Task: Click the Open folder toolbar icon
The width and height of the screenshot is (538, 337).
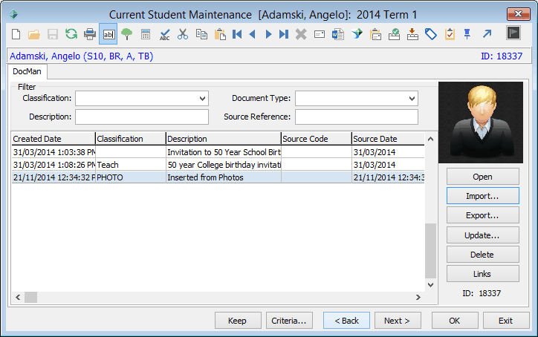Action: click(34, 34)
